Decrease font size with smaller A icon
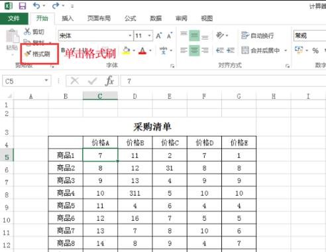The width and height of the screenshot is (326, 252). tap(170, 36)
